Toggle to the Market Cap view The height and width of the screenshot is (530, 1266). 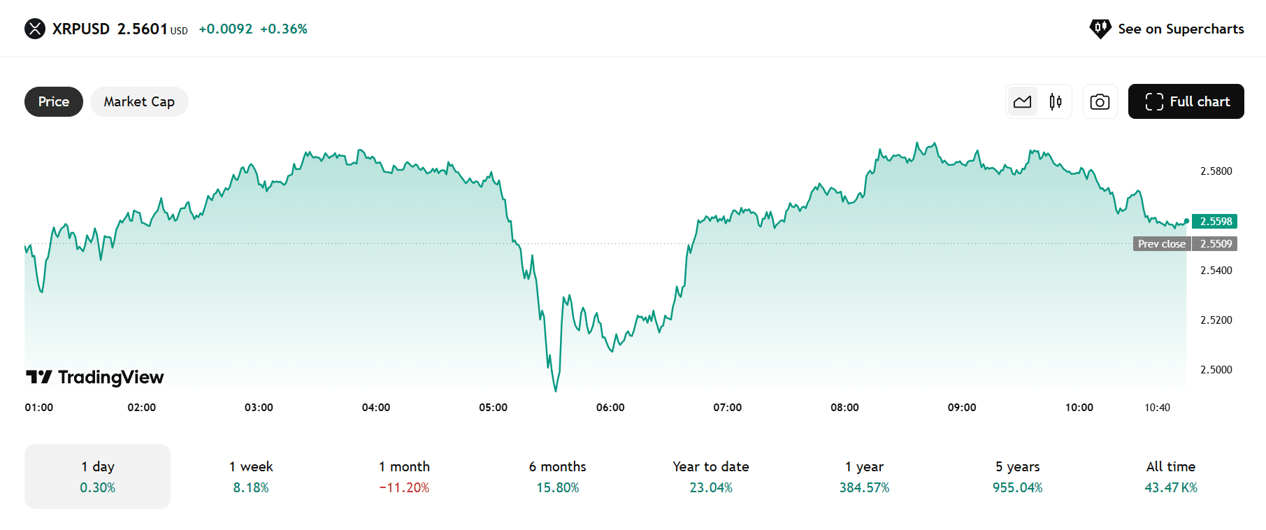(139, 101)
